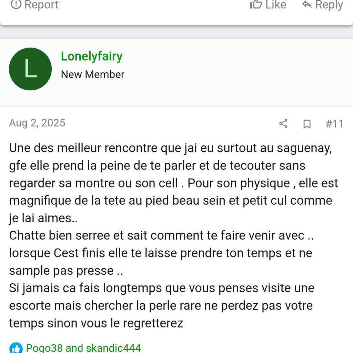Open the Lonelyfairy username profile link
Viewport: 353px width, 353px height.
(x=92, y=56)
